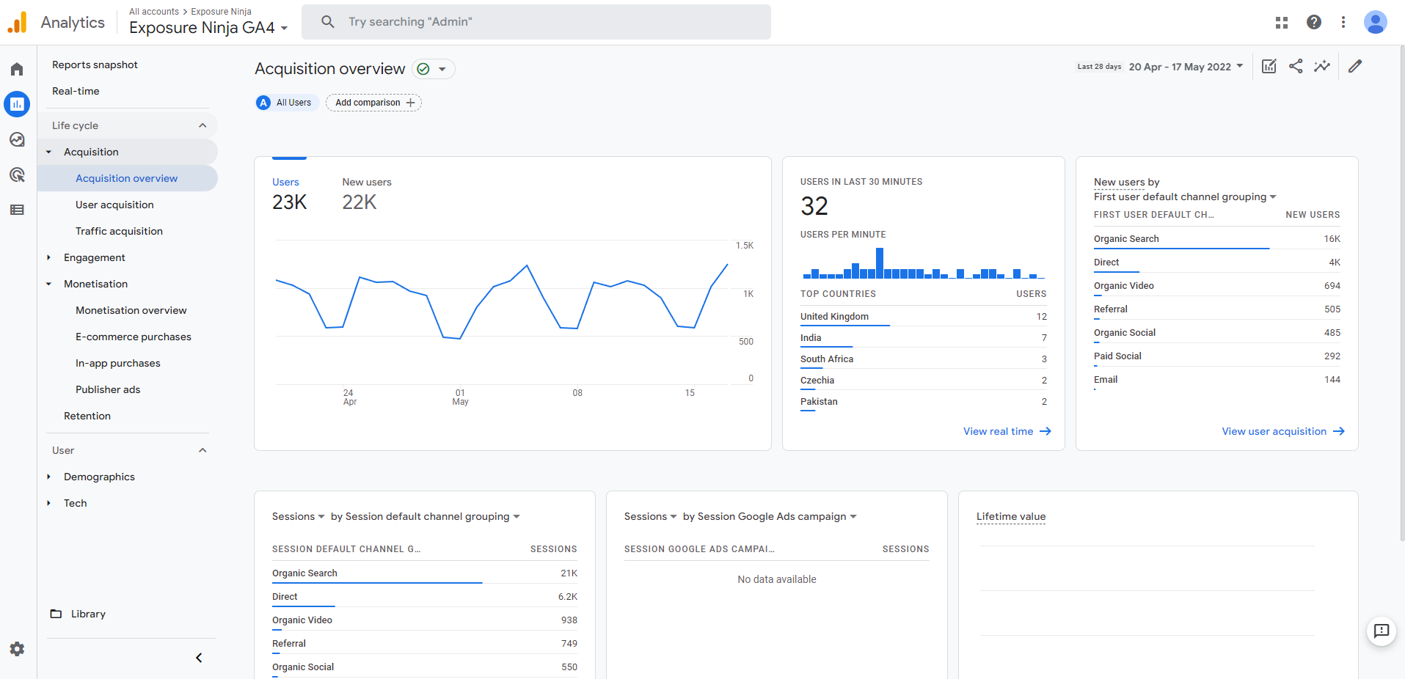Collapse the Life cycle section
The image size is (1405, 679).
coord(202,125)
